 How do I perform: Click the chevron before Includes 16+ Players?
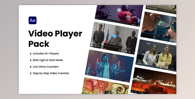[30, 54]
